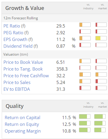This screenshot has width=108, height=139.
Task: Open the Price to Free Cashflow link
Action: coord(26,76)
